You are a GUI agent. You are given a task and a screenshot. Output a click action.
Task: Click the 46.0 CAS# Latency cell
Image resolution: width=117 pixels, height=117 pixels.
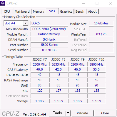pyautogui.click(x=78, y=70)
